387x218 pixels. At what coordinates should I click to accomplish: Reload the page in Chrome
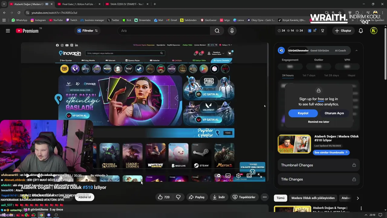(19, 13)
